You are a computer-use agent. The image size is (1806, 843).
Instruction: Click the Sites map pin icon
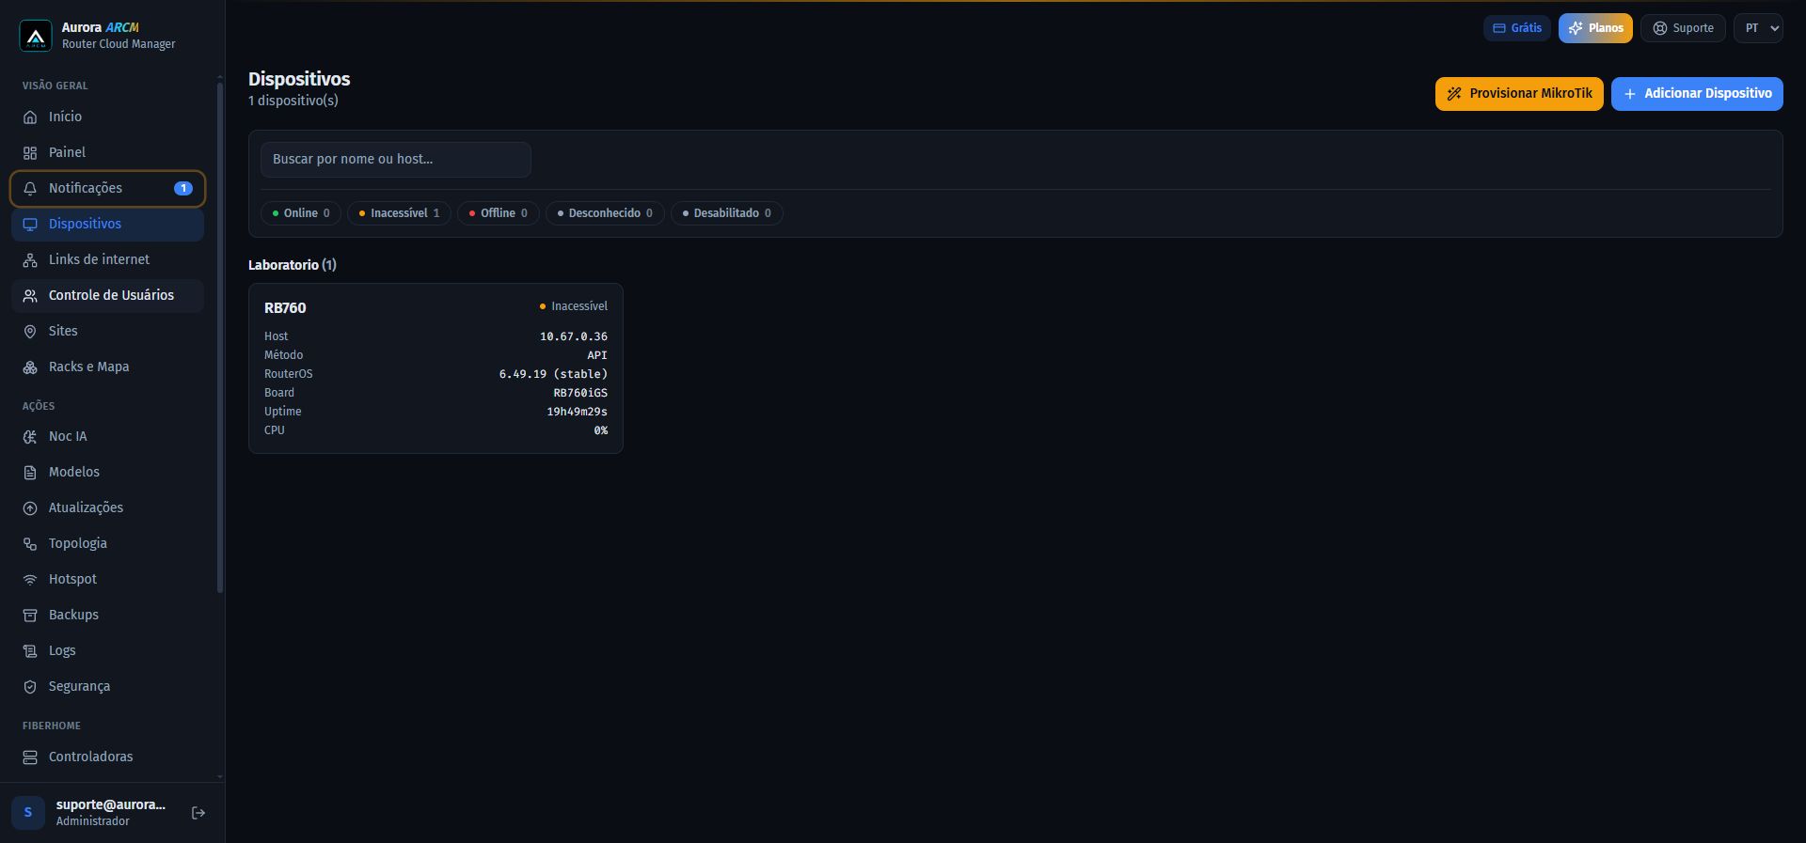(30, 332)
